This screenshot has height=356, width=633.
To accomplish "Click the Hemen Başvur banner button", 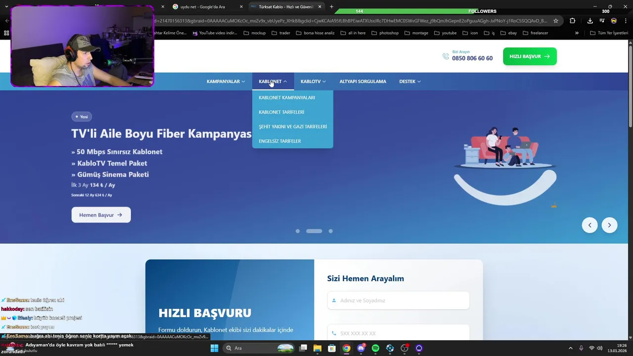I will pyautogui.click(x=101, y=215).
